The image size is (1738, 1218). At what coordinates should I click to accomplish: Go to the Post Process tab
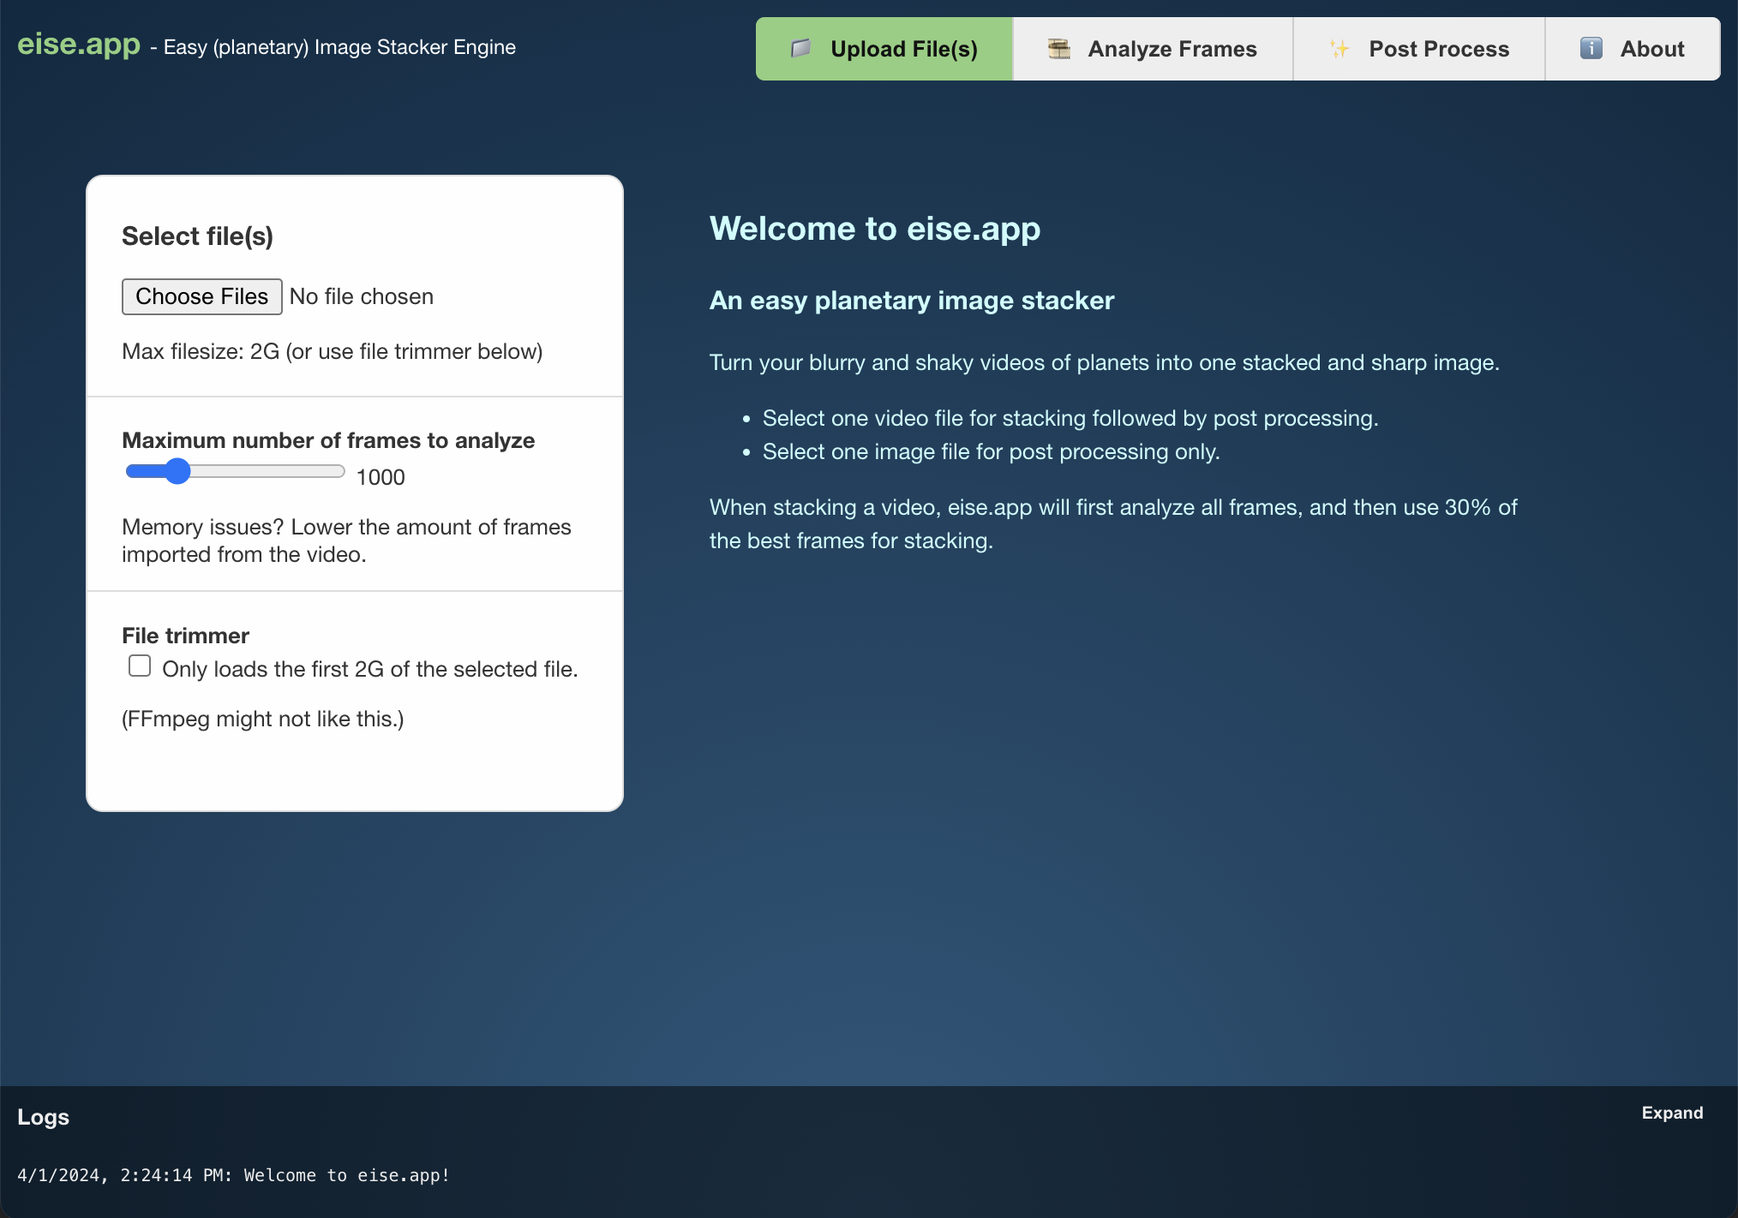tap(1419, 49)
